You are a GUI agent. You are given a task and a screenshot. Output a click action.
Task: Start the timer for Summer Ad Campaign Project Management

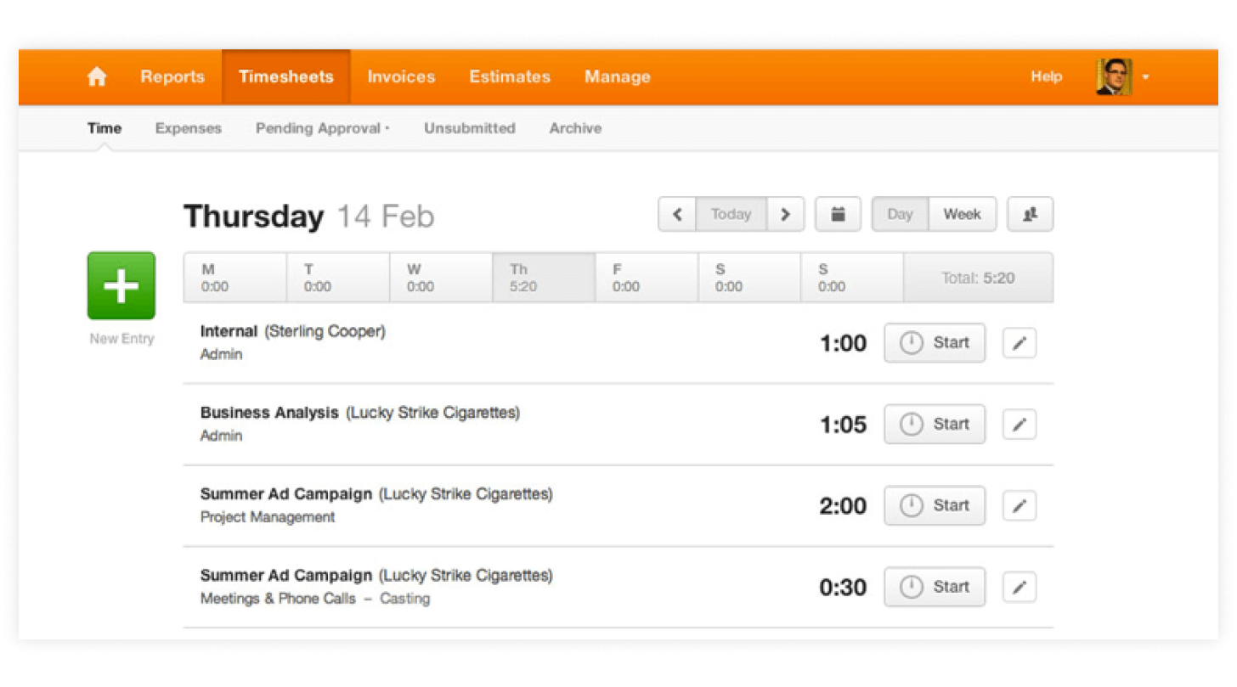934,505
